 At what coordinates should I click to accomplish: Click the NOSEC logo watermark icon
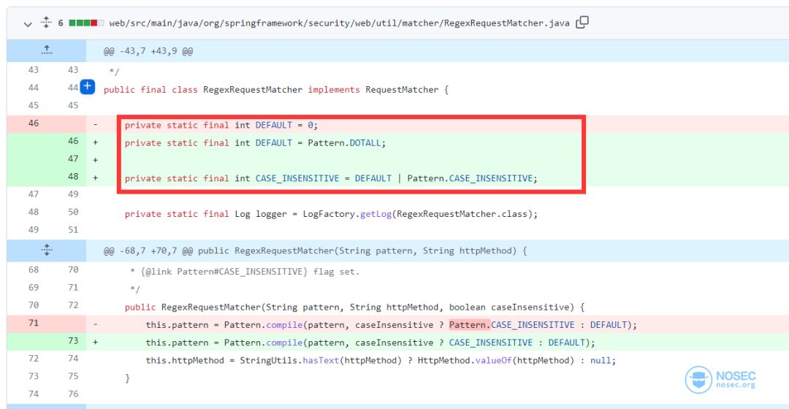tap(698, 380)
